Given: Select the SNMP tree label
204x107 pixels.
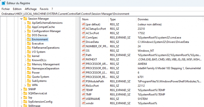Looking at the screenshot, I should [32, 89].
